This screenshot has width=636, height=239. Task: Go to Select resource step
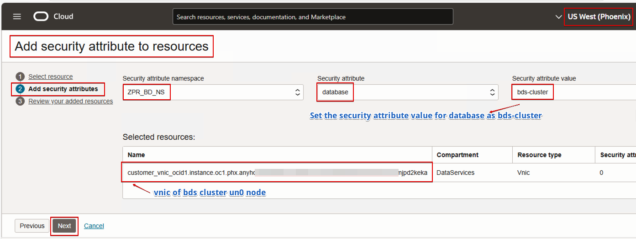(x=50, y=76)
